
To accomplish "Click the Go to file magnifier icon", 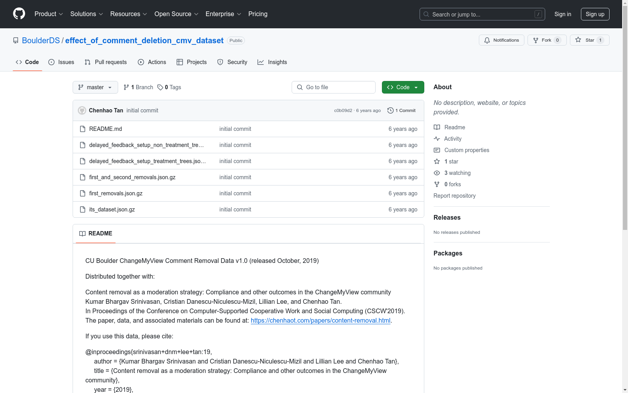I will [300, 87].
